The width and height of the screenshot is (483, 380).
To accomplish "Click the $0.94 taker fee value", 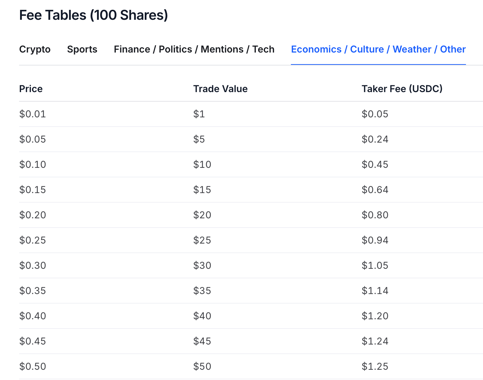I will (x=375, y=240).
